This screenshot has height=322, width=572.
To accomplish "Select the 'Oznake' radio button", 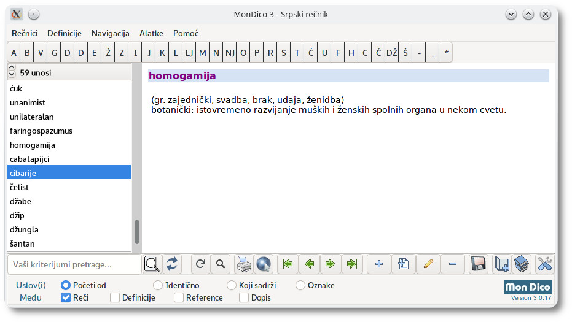I will (300, 285).
